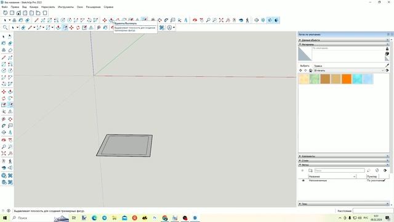Open Line tool dropdown on Getting Started toolbar
The width and height of the screenshot is (394, 222).
[x=34, y=27]
